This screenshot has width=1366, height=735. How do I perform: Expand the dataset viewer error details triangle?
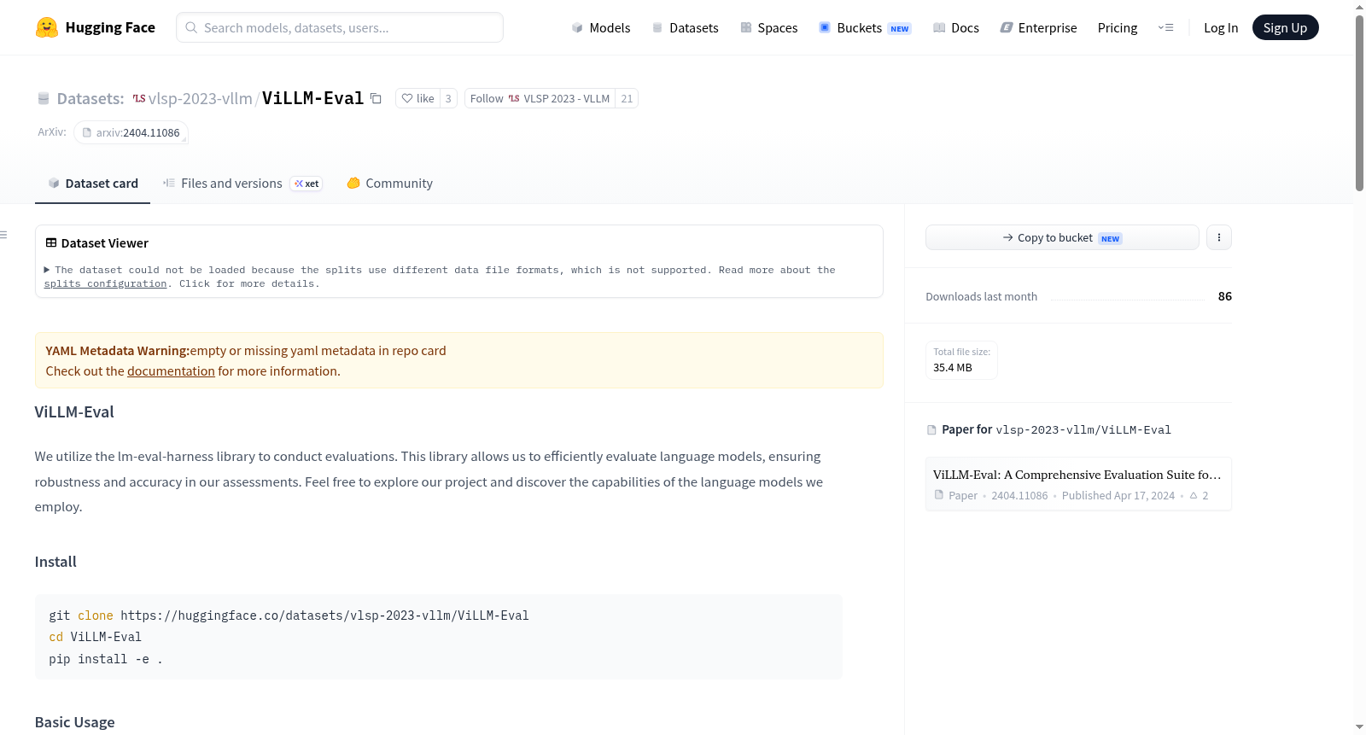[x=47, y=270]
